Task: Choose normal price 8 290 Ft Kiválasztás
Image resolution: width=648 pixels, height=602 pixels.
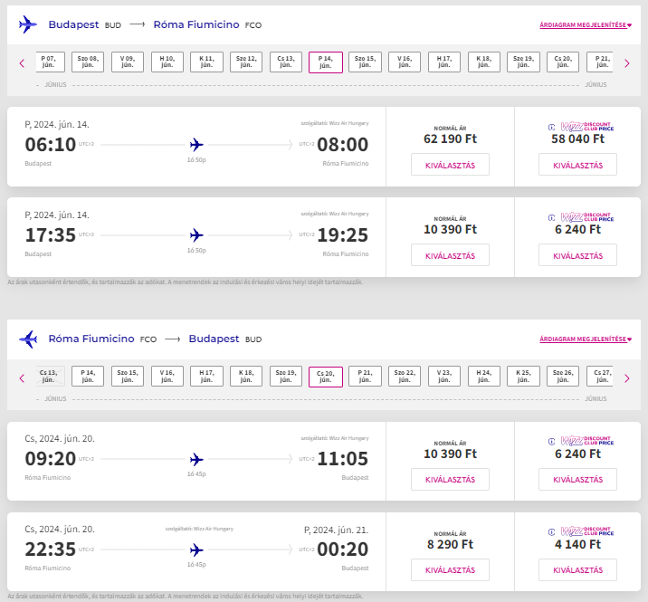Action: [450, 569]
